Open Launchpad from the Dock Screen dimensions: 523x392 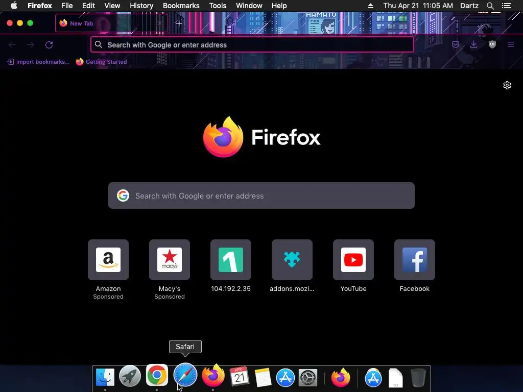(130, 376)
